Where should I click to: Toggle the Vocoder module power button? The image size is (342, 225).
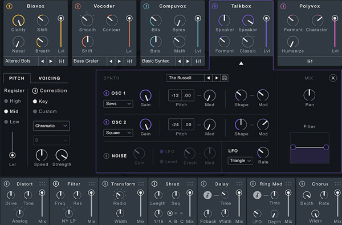click(78, 6)
